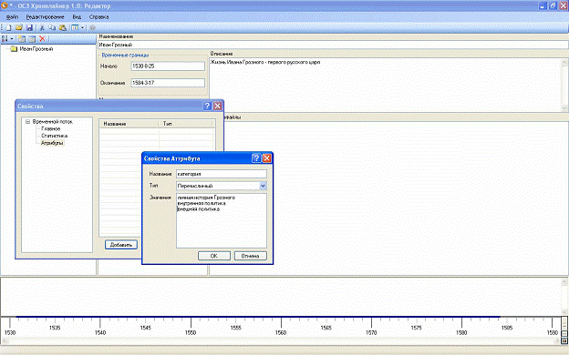This screenshot has width=569, height=355.
Task: Open the Справка menu
Action: click(x=98, y=17)
